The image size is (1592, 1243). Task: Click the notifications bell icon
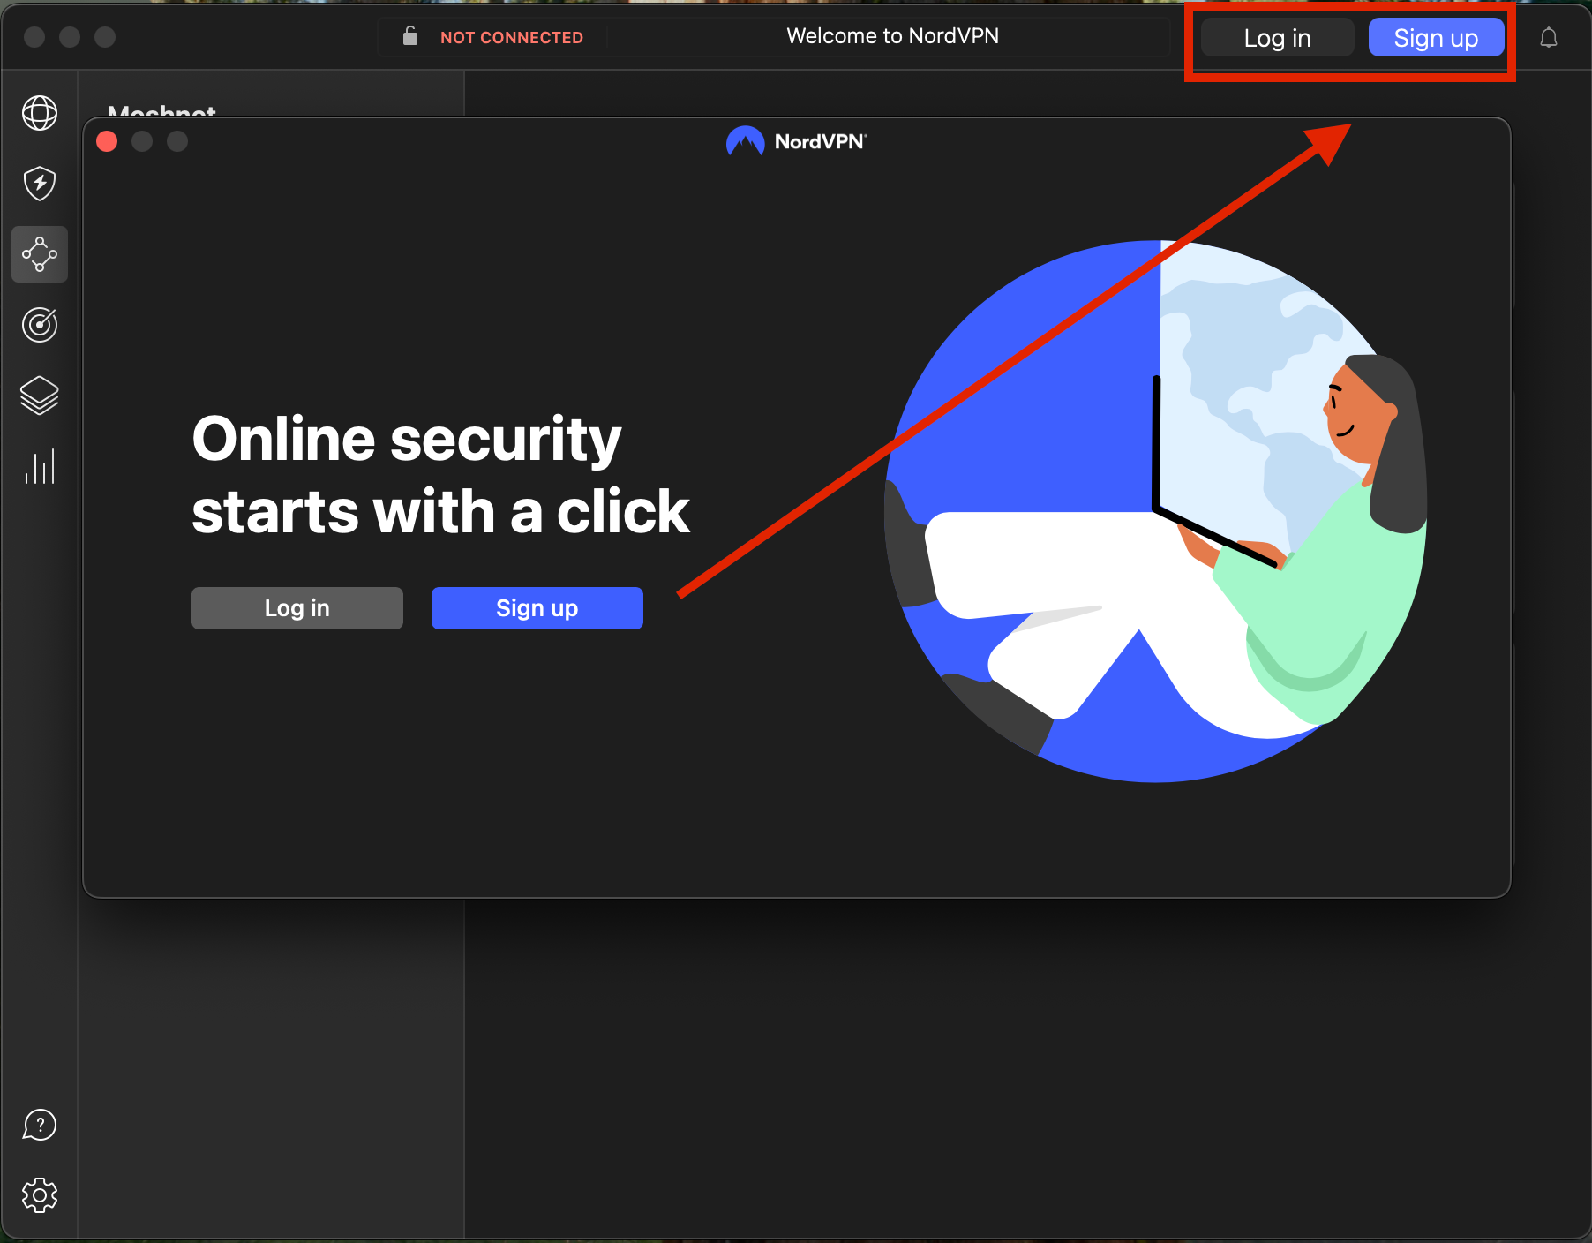pos(1549,38)
